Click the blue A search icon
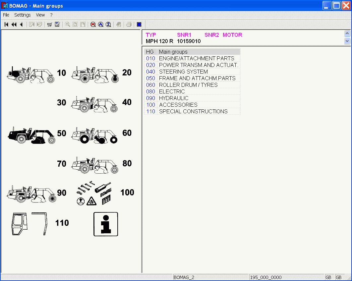This screenshot has height=281, width=352. 100,25
